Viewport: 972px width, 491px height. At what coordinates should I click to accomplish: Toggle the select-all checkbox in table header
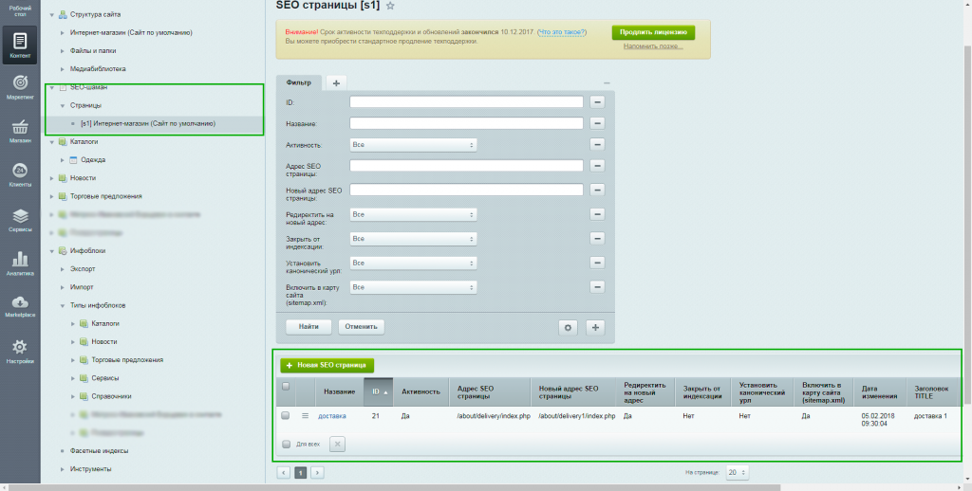click(286, 387)
